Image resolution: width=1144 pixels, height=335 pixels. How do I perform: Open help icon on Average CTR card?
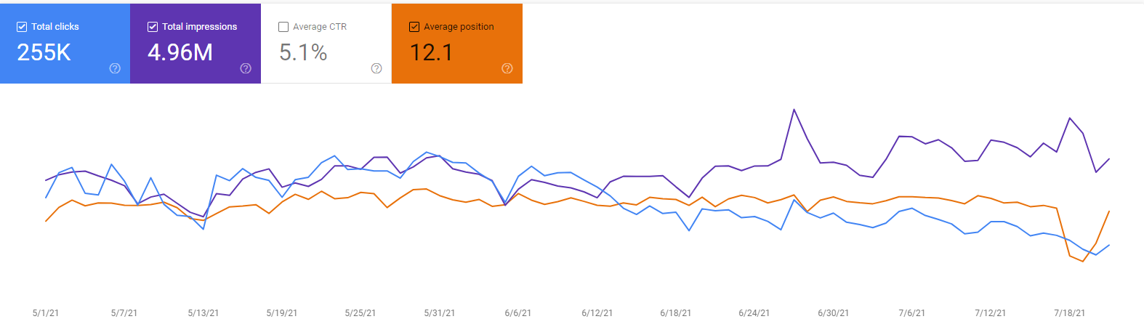tap(376, 68)
